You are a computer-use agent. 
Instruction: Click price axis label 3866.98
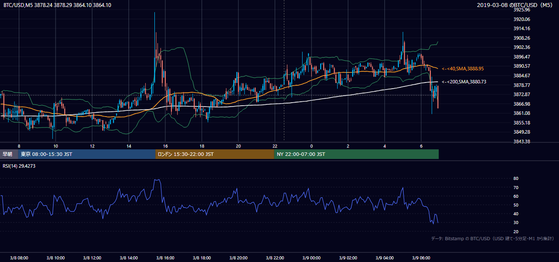click(522, 104)
